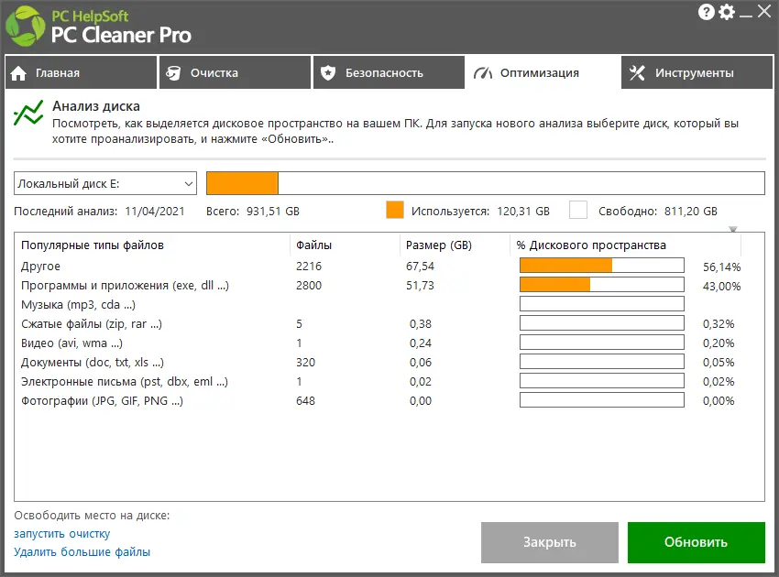
Task: Click the wrench icon on Инструменты tab
Action: [x=637, y=73]
